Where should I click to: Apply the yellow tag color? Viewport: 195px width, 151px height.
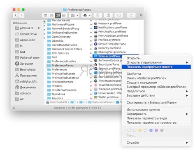[x=140, y=130]
